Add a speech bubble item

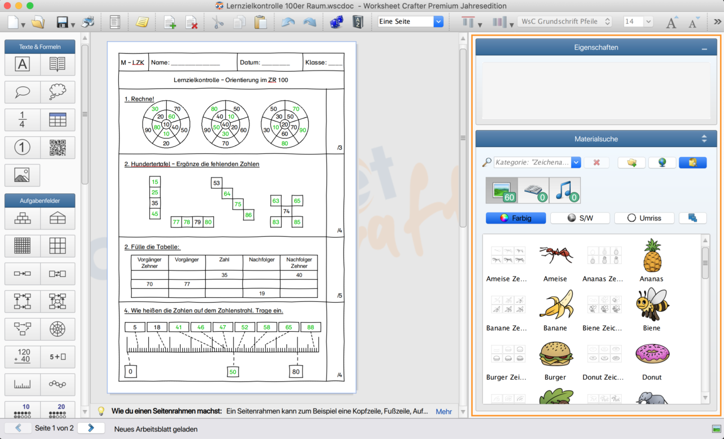pos(22,92)
